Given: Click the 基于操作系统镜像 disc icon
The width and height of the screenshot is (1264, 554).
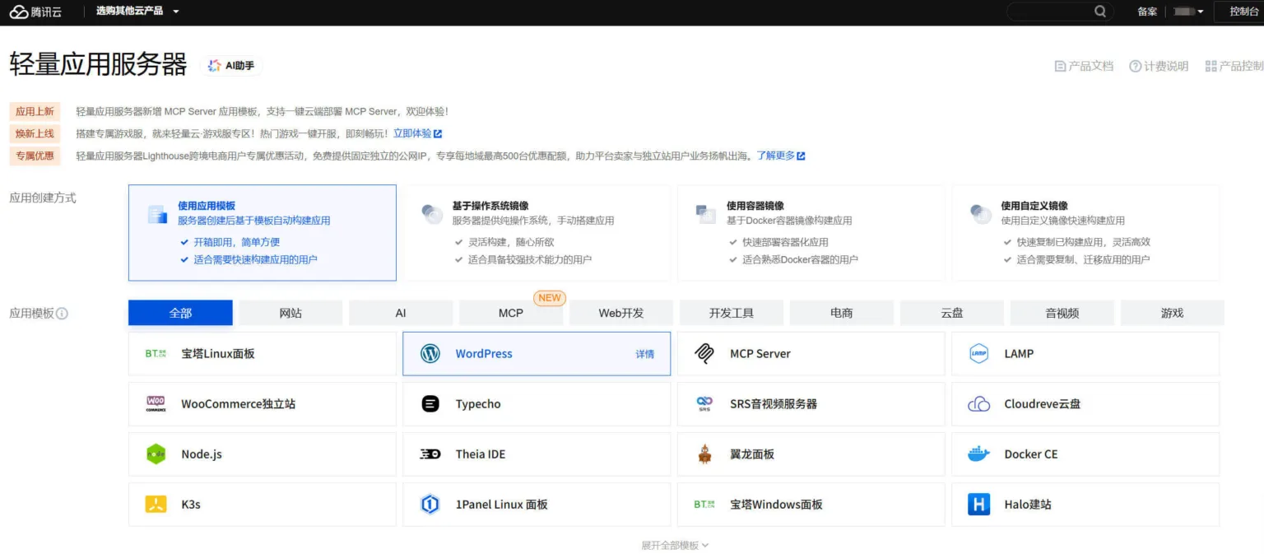Looking at the screenshot, I should (432, 214).
